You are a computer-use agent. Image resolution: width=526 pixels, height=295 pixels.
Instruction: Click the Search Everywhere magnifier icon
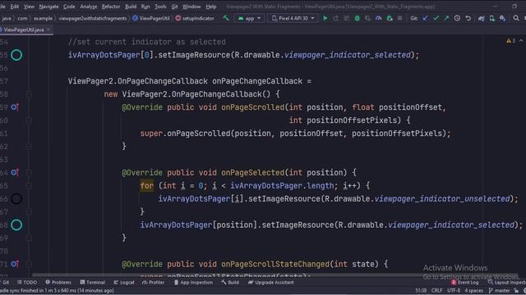(516, 18)
